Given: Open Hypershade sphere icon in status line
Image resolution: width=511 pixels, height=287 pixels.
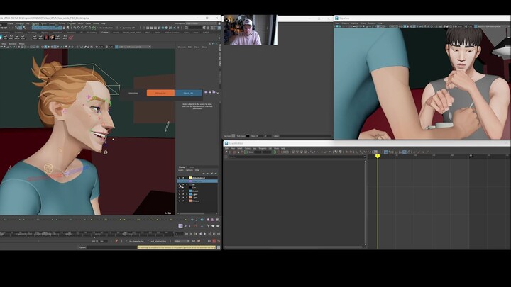Looking at the screenshot, I should coord(163,28).
